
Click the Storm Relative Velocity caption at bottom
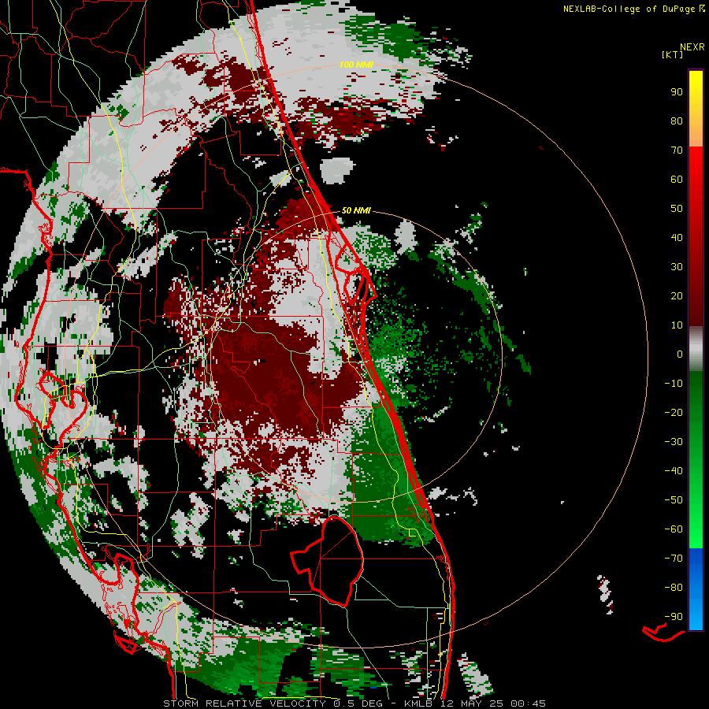point(354,703)
